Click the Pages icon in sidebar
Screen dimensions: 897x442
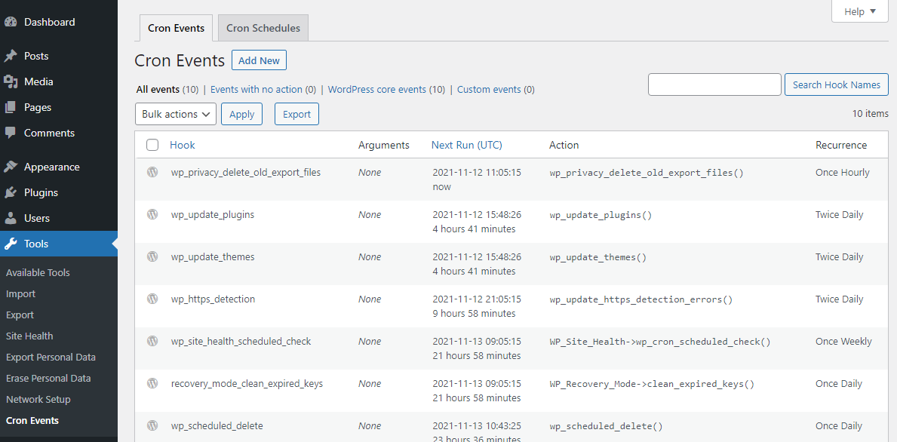point(11,108)
